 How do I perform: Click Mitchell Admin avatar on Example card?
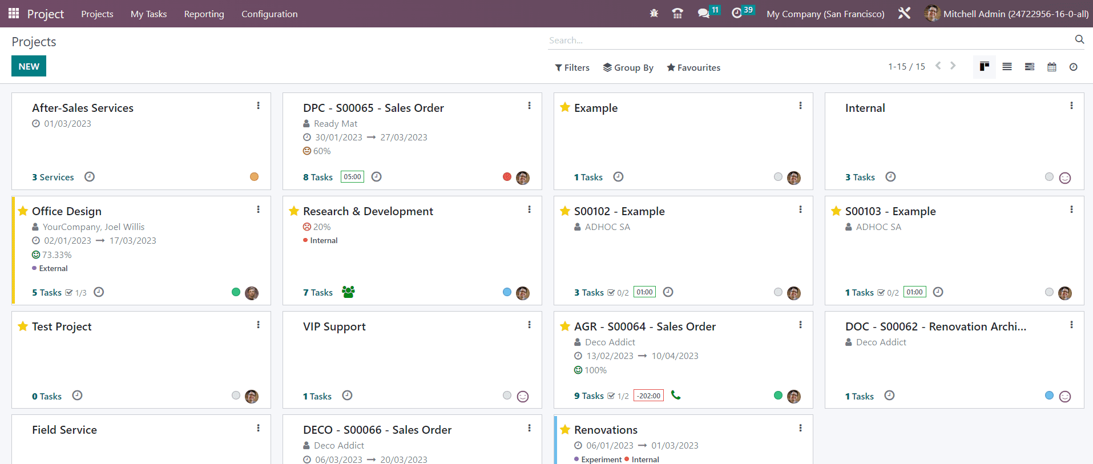[x=794, y=177]
